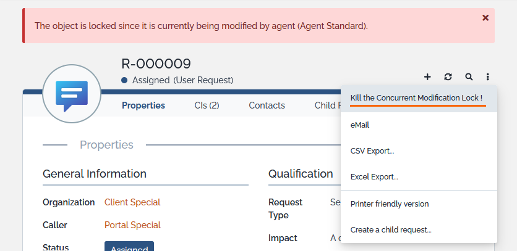Dismiss the locked object alert

[x=485, y=18]
